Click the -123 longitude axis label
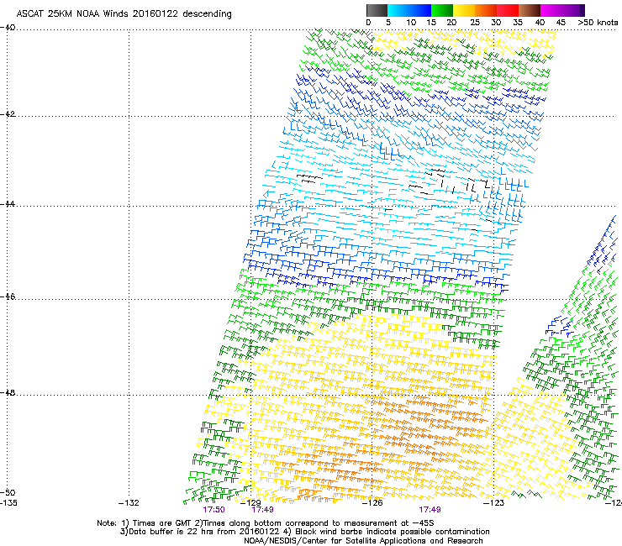The height and width of the screenshot is (546, 622). (x=494, y=503)
